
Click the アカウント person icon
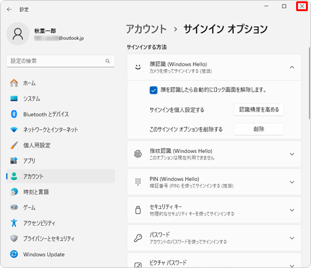(14, 176)
